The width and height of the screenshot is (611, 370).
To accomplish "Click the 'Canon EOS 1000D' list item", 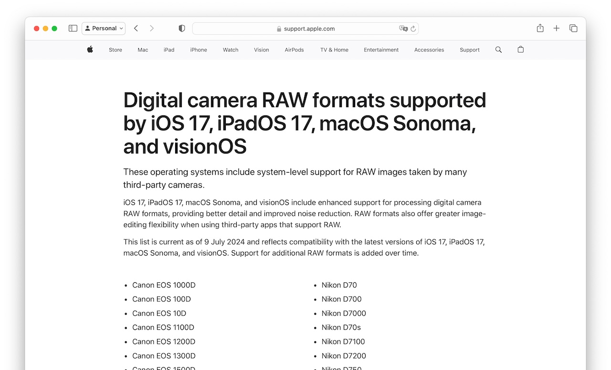I will [x=164, y=285].
